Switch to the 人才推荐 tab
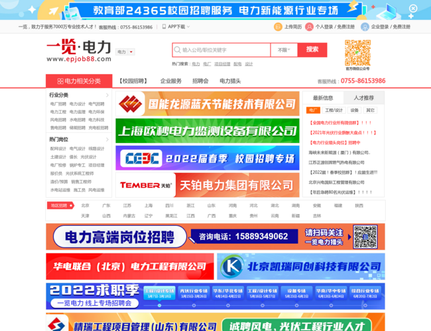 (363, 98)
